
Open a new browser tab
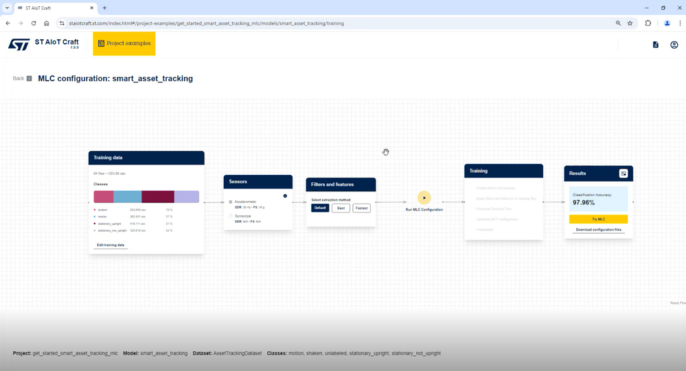tap(104, 8)
